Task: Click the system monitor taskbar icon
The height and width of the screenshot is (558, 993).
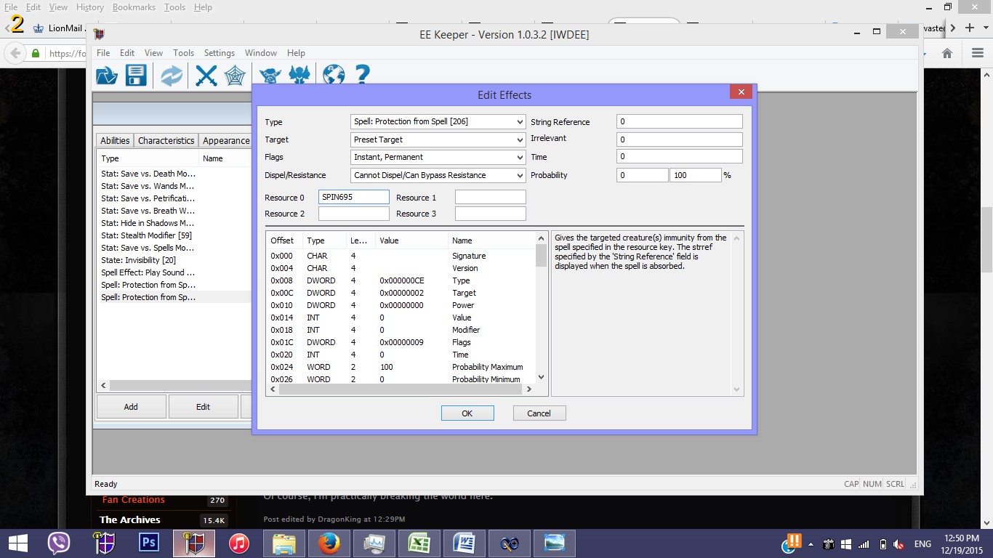Action: (x=374, y=543)
